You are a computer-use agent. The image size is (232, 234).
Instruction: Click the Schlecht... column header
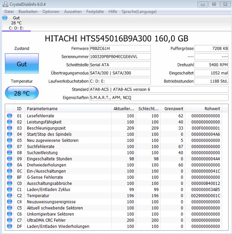(x=148, y=108)
